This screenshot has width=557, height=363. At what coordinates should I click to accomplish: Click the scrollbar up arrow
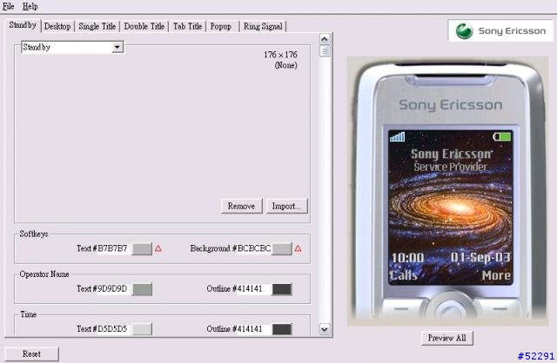pos(325,39)
